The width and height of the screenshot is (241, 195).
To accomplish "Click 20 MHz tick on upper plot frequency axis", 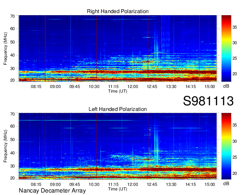I will [x=12, y=80].
